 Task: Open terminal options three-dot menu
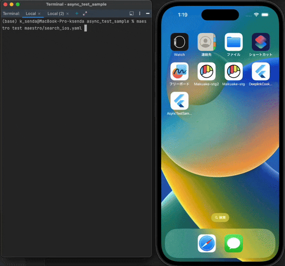[139, 13]
